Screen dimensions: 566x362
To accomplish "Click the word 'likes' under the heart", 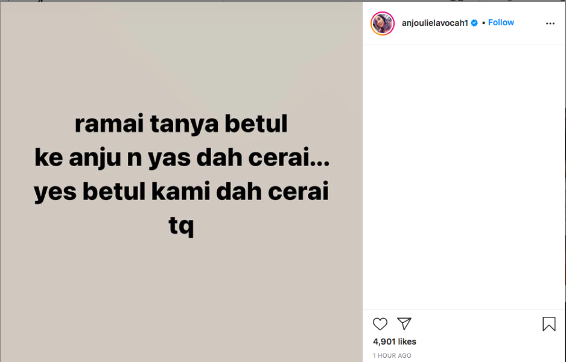I will click(x=407, y=342).
